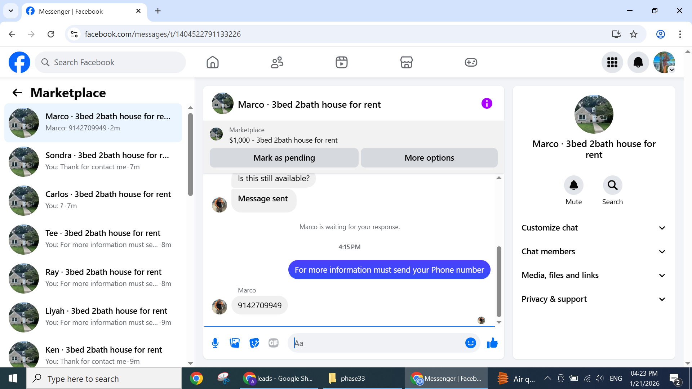Screen dimensions: 692x389
Task: Open the Facebook menu grid icon
Action: point(612,62)
